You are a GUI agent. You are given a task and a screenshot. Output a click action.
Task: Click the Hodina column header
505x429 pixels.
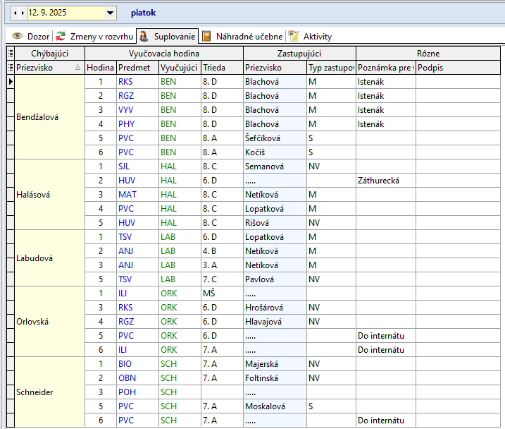pos(101,68)
